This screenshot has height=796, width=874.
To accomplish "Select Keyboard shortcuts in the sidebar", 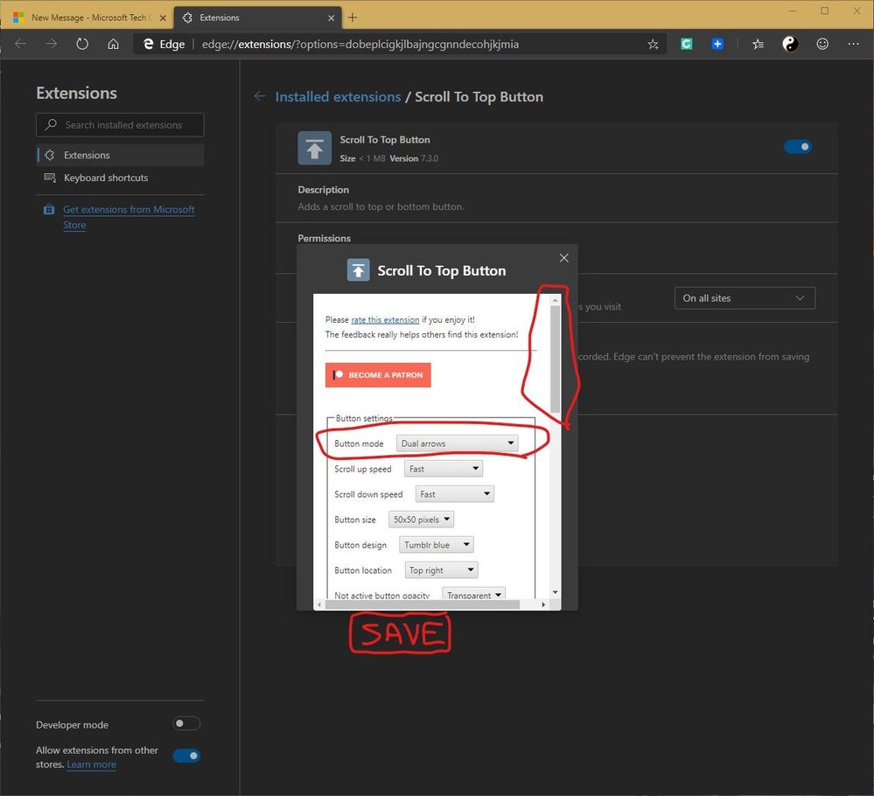I will click(x=121, y=178).
